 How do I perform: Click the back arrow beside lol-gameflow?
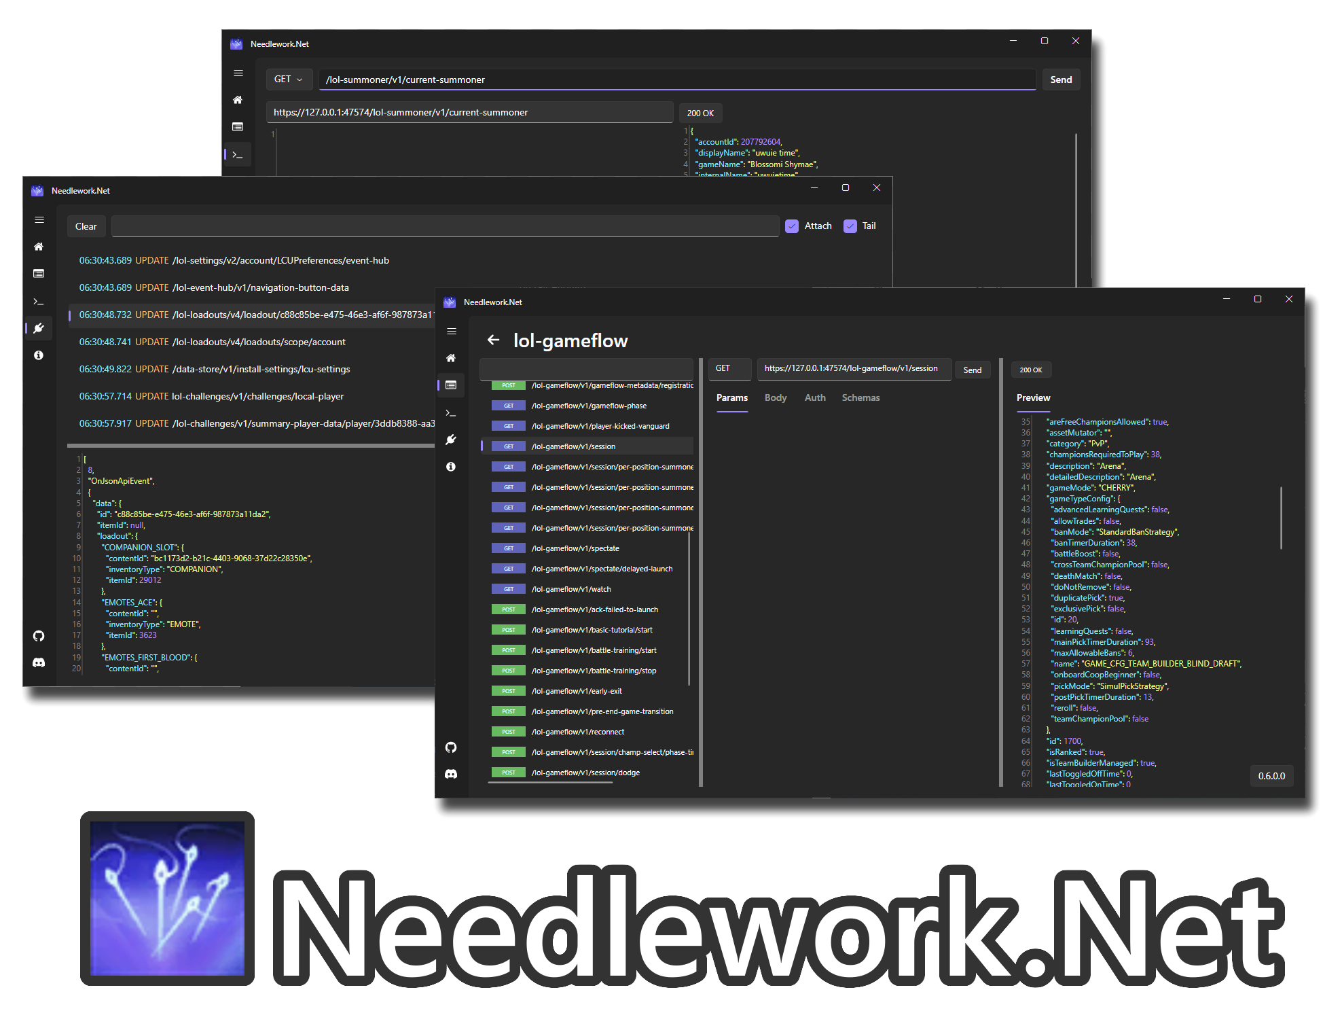[x=494, y=340]
